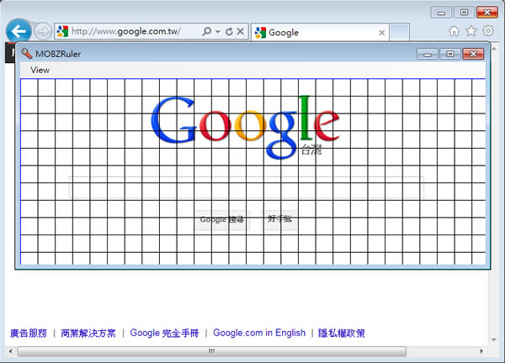Image resolution: width=505 pixels, height=363 pixels.
Task: Click the MOBZRuler title bar app icon
Action: [26, 54]
